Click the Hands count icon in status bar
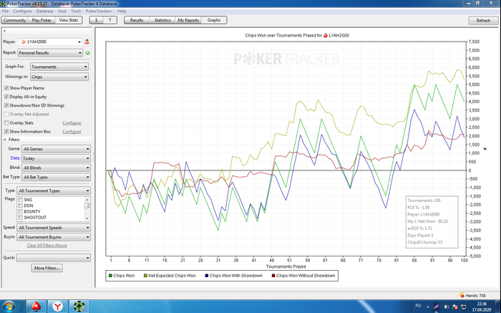Image resolution: width=501 pixels, height=313 pixels. click(x=462, y=294)
